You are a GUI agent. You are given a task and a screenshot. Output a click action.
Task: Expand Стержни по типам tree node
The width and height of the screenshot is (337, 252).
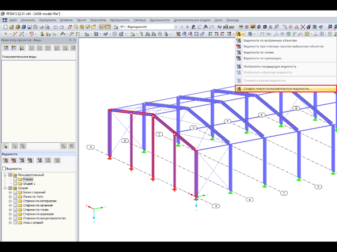pos(10,210)
